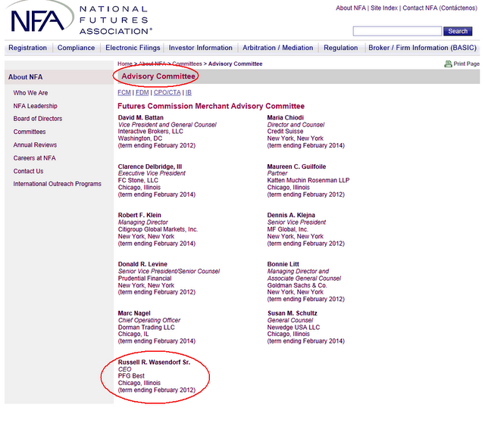Click Prudential Financial text
485x426 pixels.
(x=145, y=278)
